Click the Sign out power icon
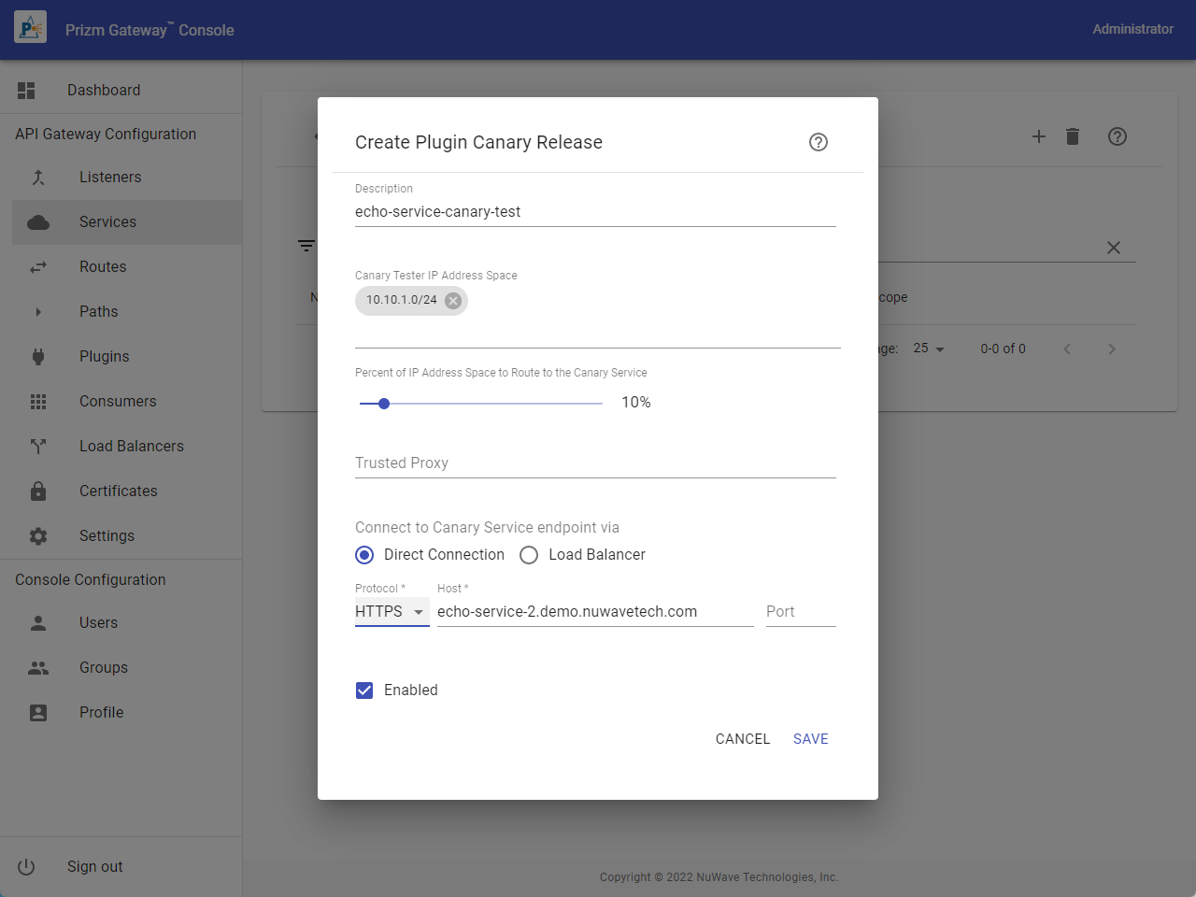The width and height of the screenshot is (1196, 897). point(26,866)
